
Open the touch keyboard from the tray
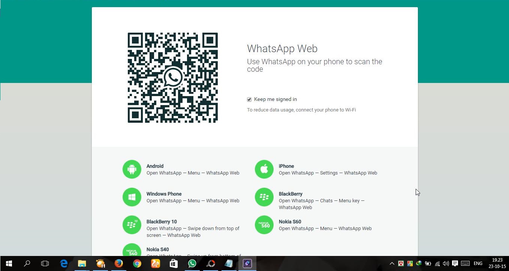(x=465, y=263)
